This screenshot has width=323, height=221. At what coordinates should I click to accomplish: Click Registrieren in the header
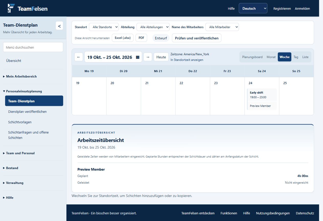point(282,8)
